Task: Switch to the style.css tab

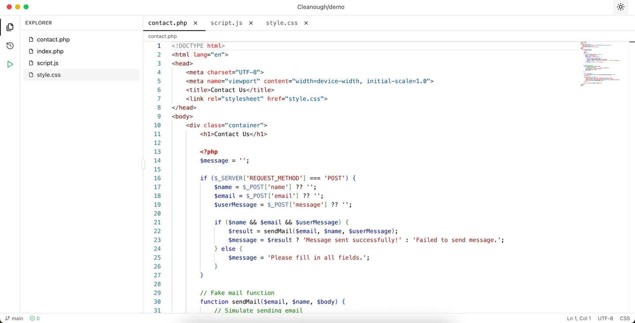Action: (282, 23)
